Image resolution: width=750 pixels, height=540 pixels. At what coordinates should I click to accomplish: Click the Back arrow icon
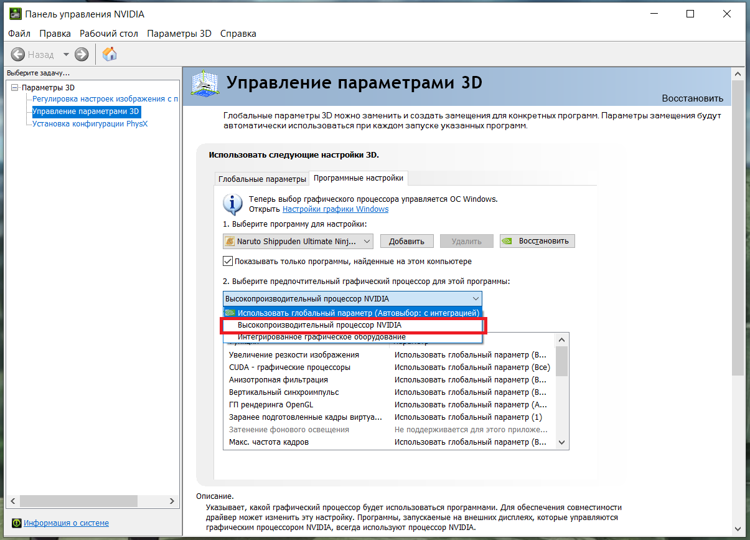tap(18, 55)
